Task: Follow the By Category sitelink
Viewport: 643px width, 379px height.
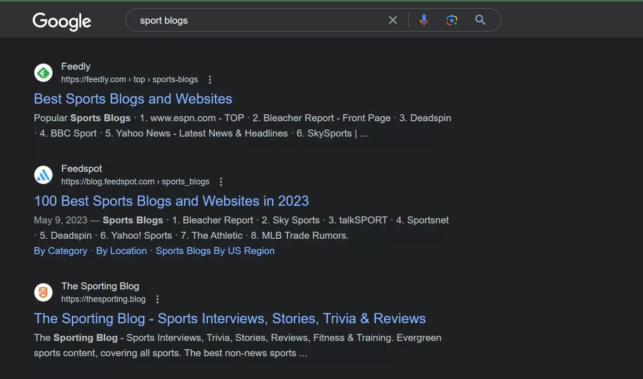Action: pyautogui.click(x=60, y=251)
